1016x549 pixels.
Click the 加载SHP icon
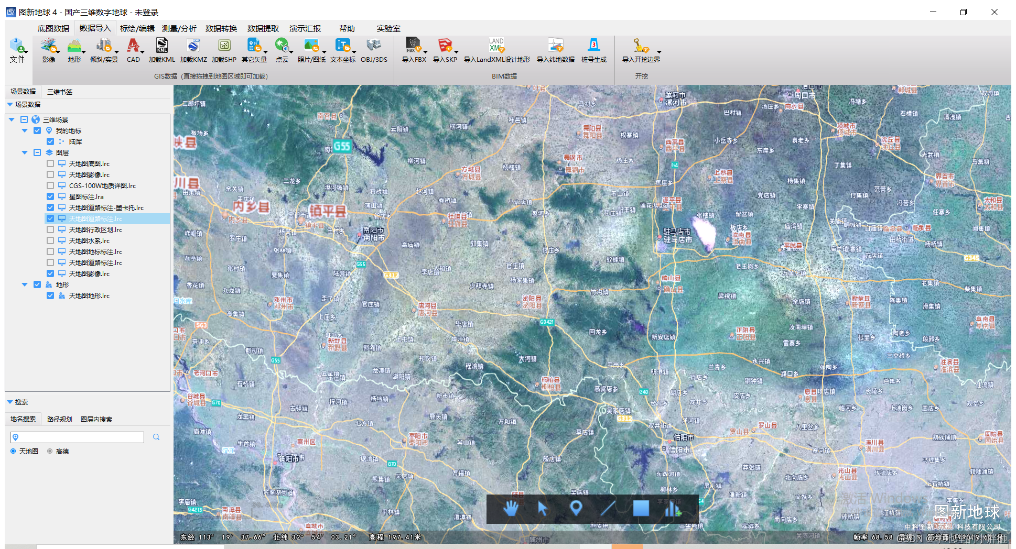pyautogui.click(x=224, y=46)
